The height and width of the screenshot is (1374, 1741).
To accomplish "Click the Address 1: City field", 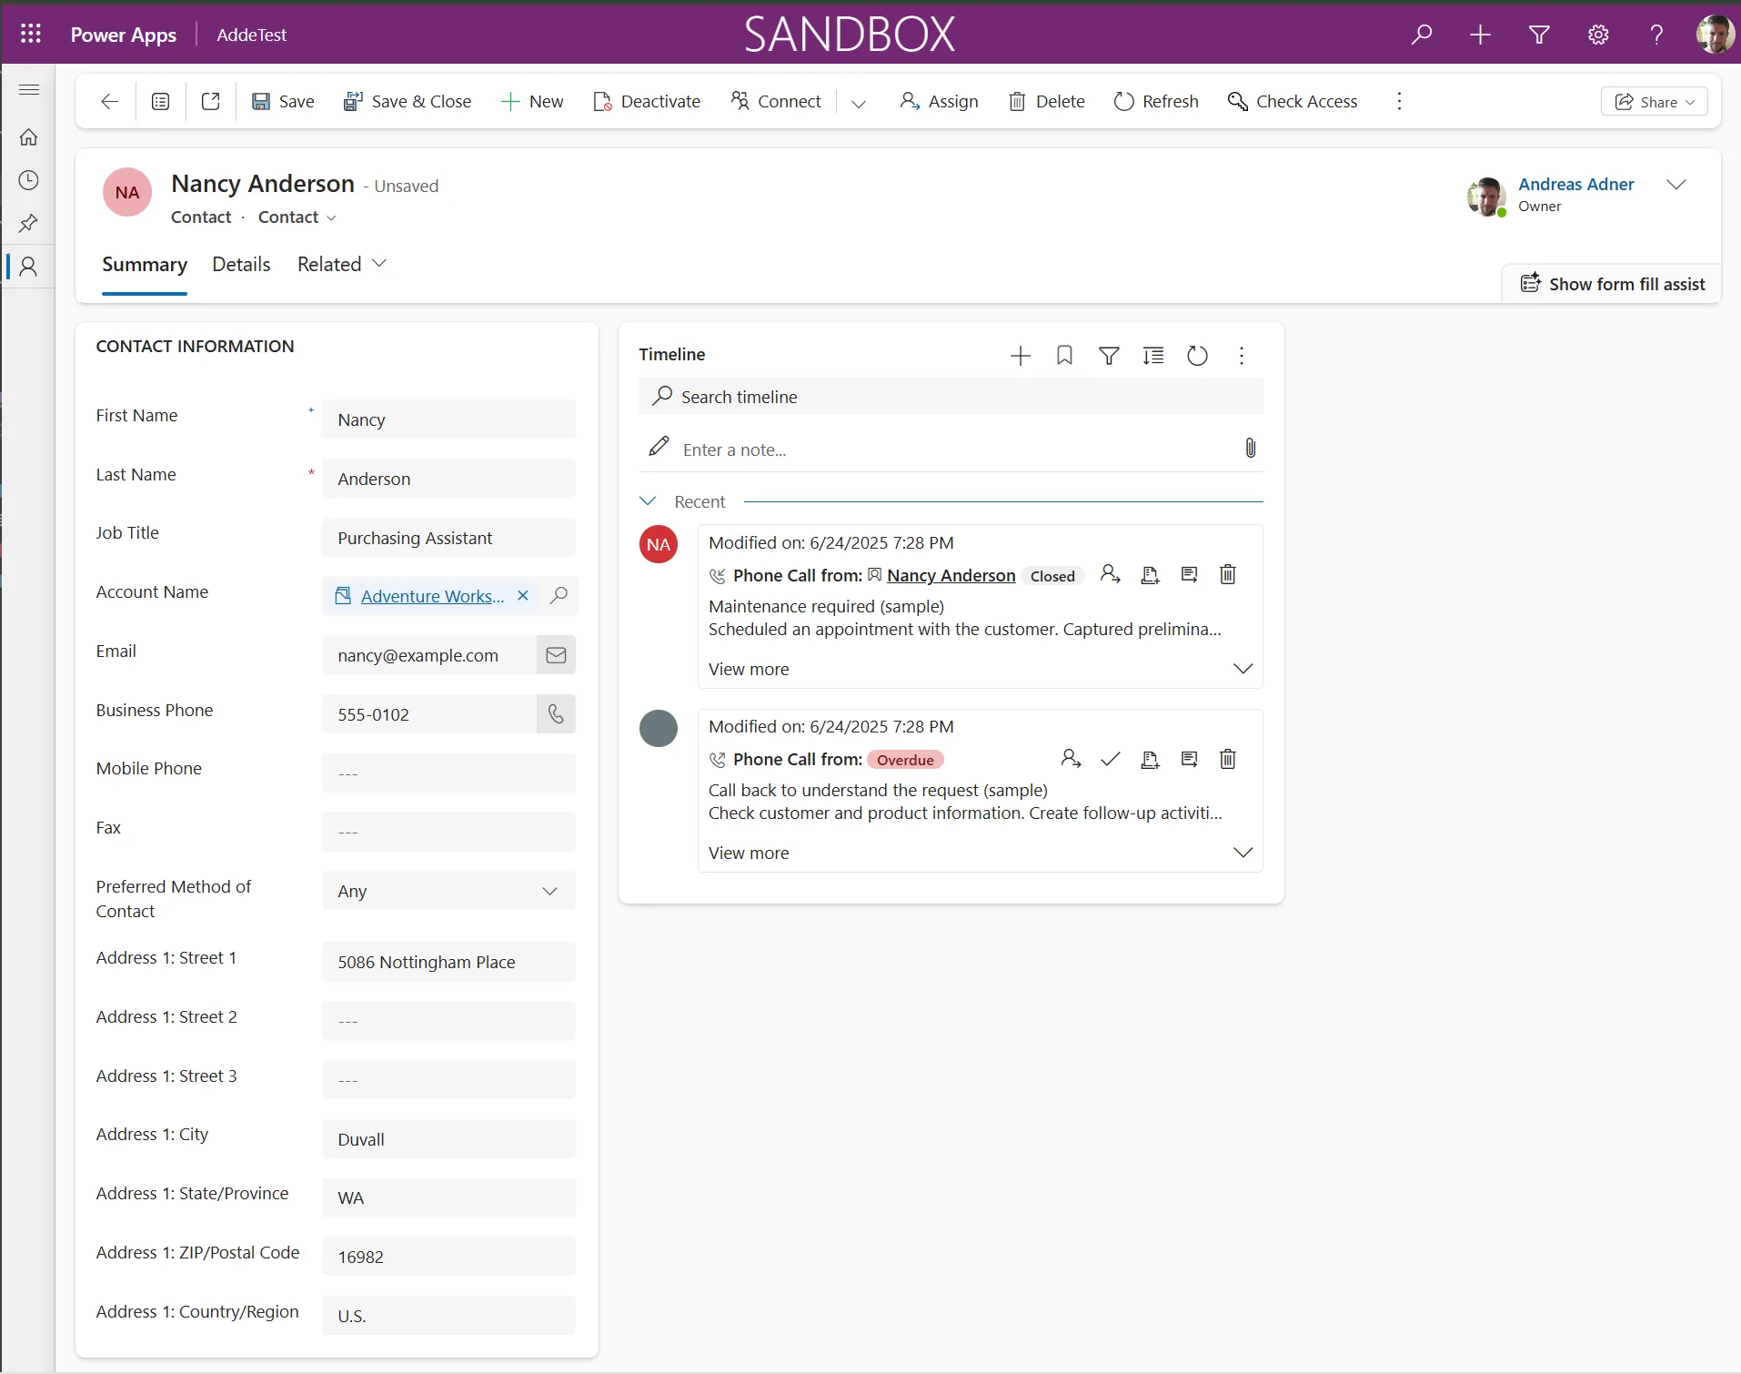I will 448,1139.
